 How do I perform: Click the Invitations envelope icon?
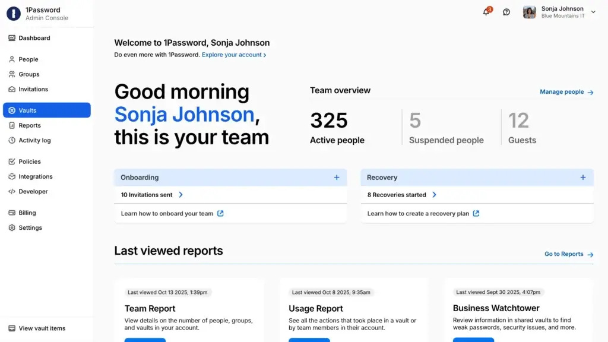tap(12, 89)
